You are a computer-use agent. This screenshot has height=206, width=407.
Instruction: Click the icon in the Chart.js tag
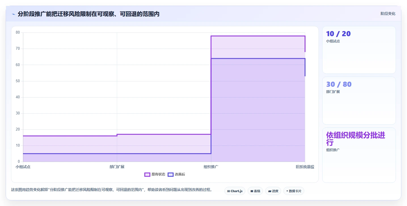(229, 191)
